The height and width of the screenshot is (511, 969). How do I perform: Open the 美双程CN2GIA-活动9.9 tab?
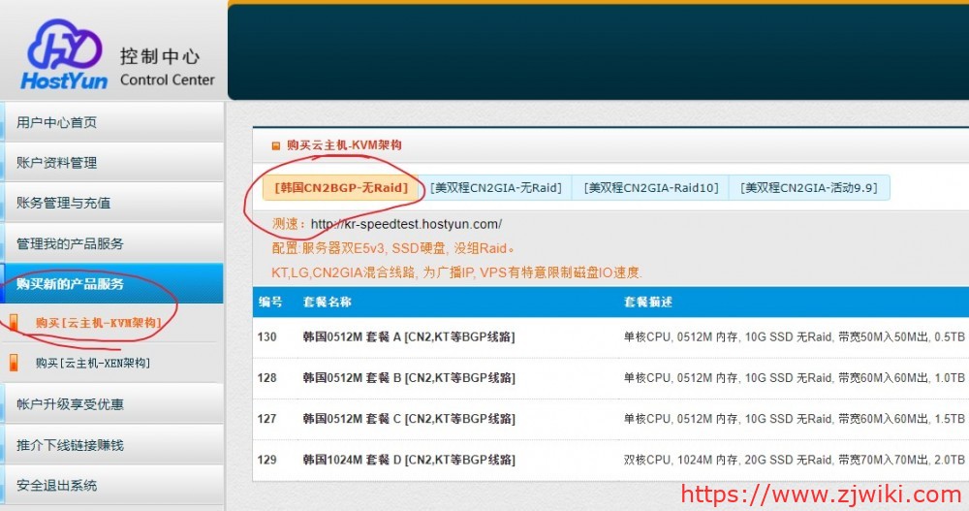tap(809, 188)
